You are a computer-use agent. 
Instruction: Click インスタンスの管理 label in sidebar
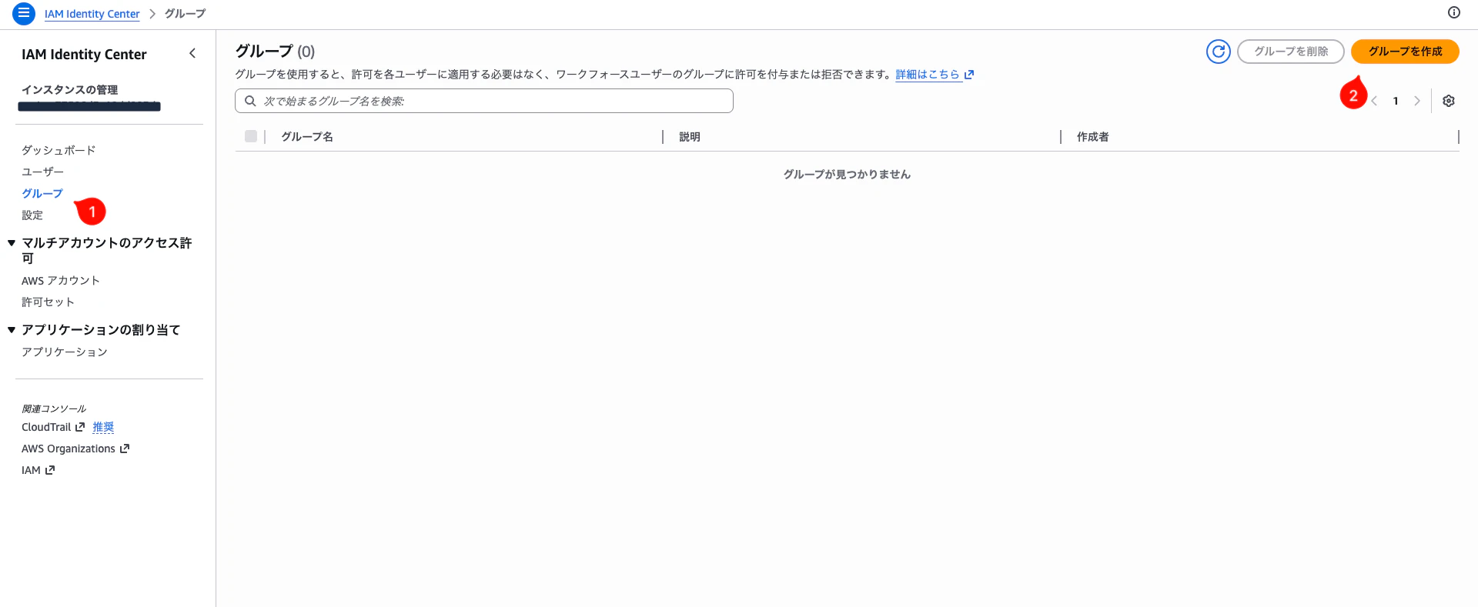pyautogui.click(x=69, y=90)
